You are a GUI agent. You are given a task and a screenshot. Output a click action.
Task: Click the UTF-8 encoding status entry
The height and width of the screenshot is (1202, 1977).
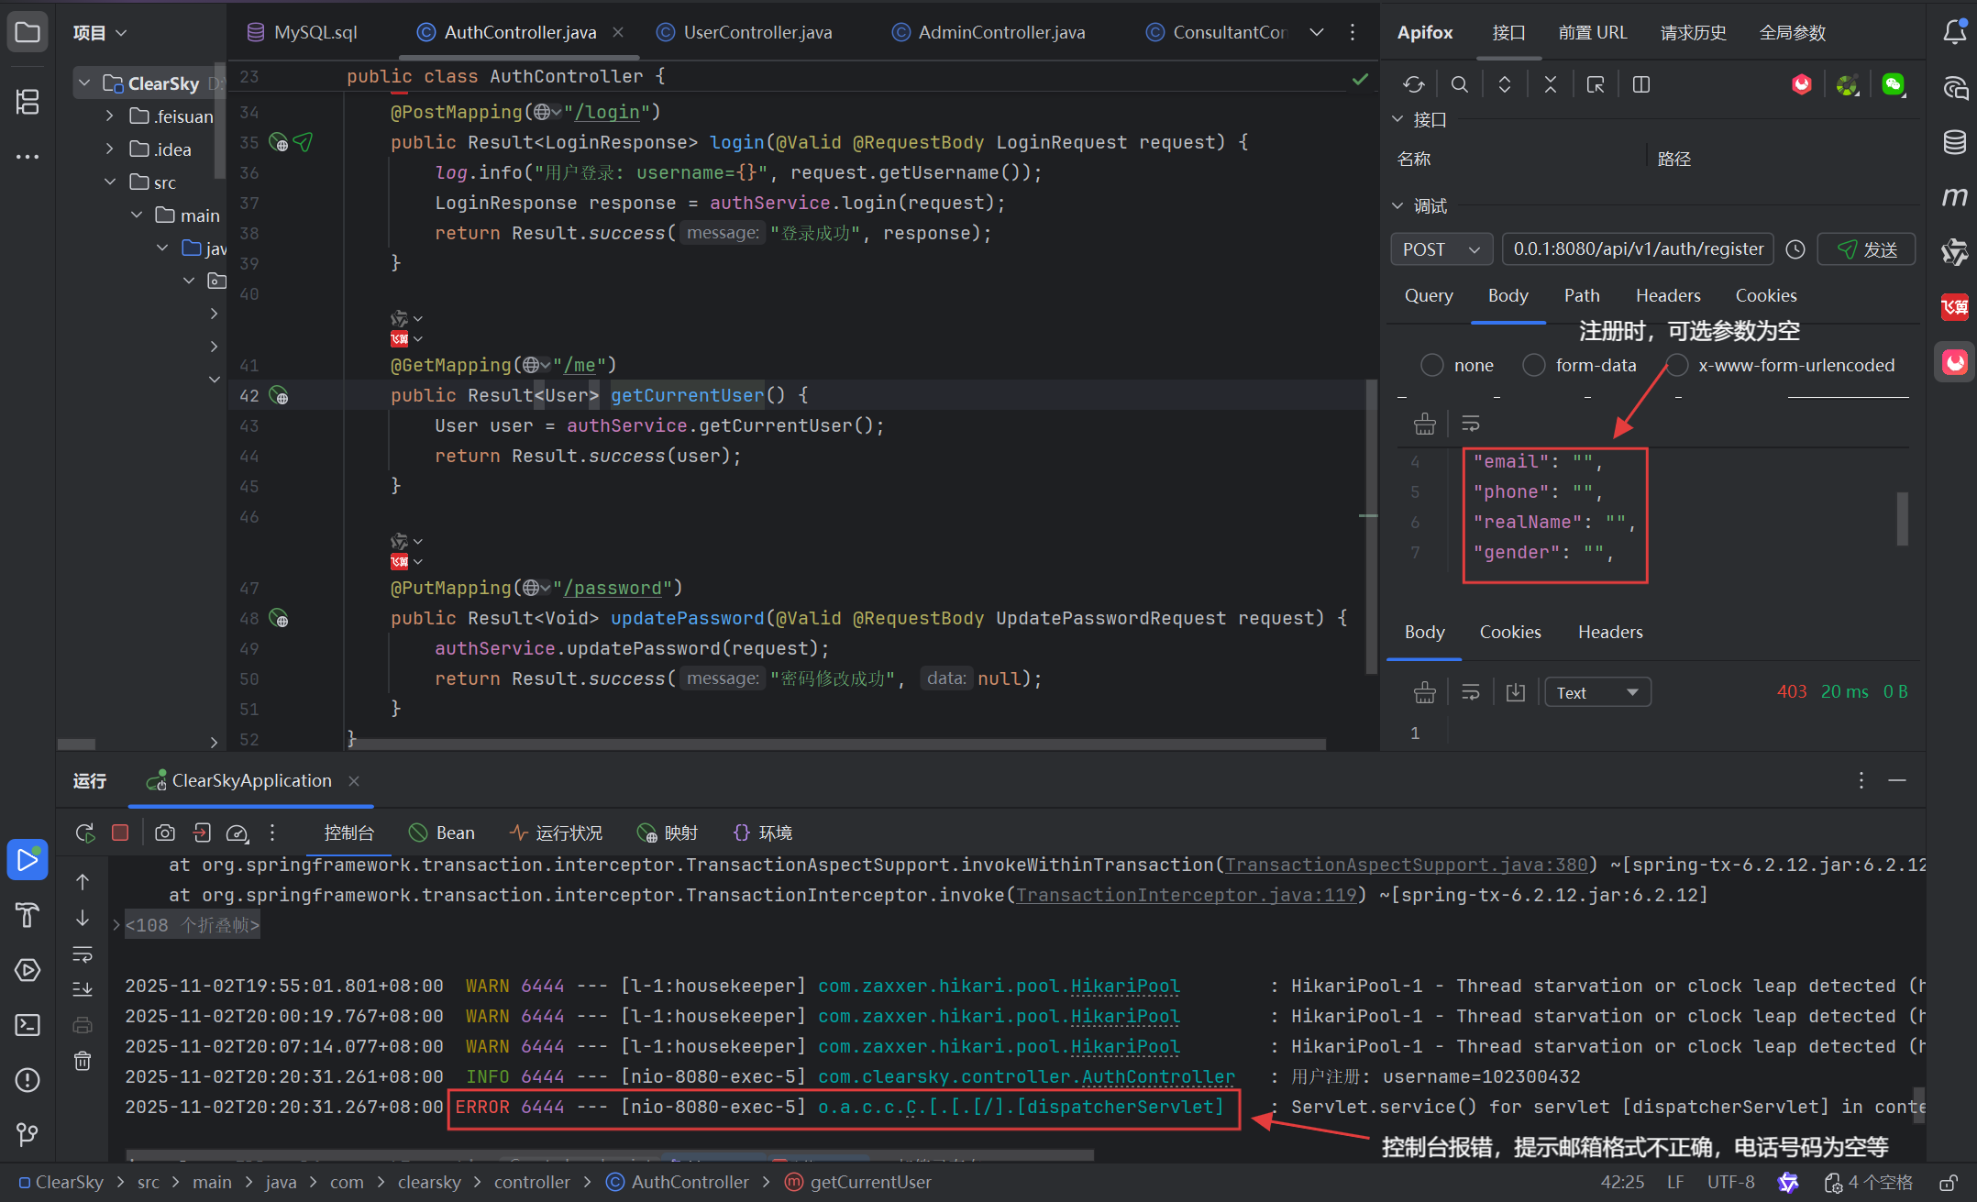pyautogui.click(x=1731, y=1183)
